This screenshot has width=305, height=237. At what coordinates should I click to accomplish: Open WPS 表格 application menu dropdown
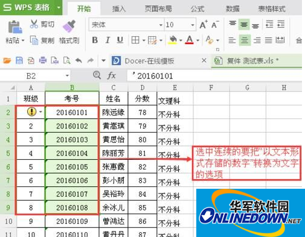coord(59,8)
